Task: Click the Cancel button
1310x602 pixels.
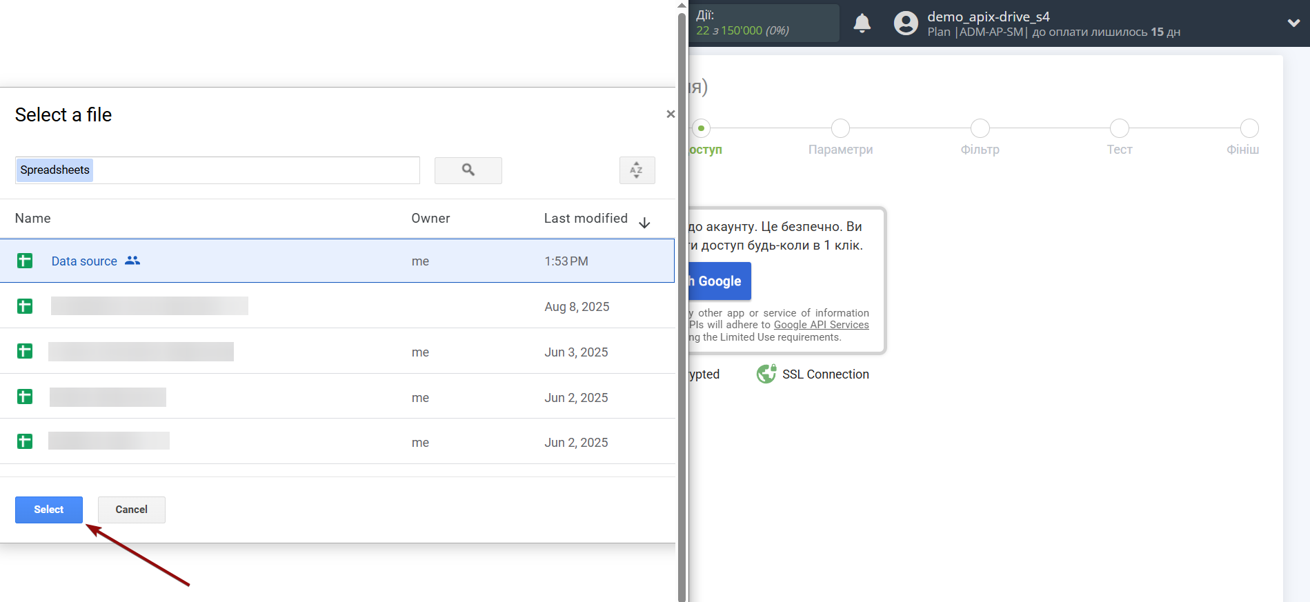Action: tap(132, 510)
